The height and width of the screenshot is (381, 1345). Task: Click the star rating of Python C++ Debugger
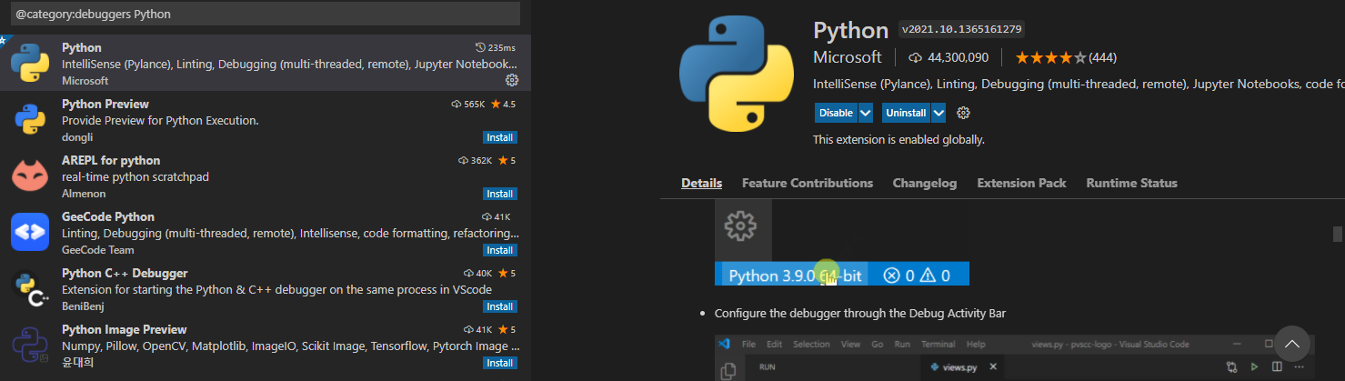[507, 274]
